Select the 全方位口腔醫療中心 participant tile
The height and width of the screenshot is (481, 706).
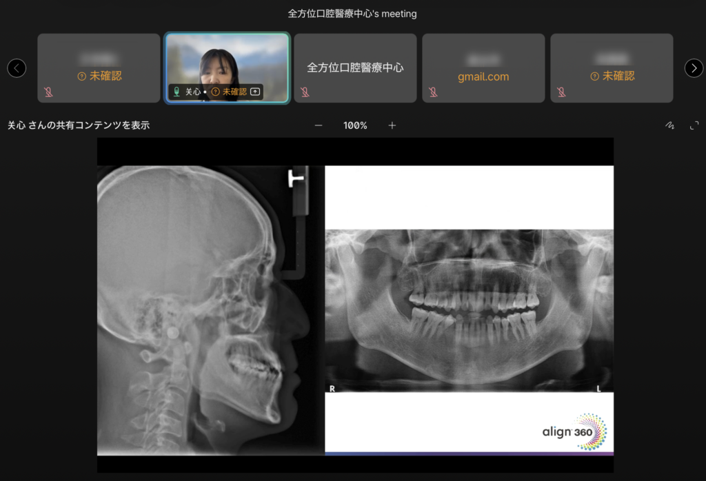355,68
